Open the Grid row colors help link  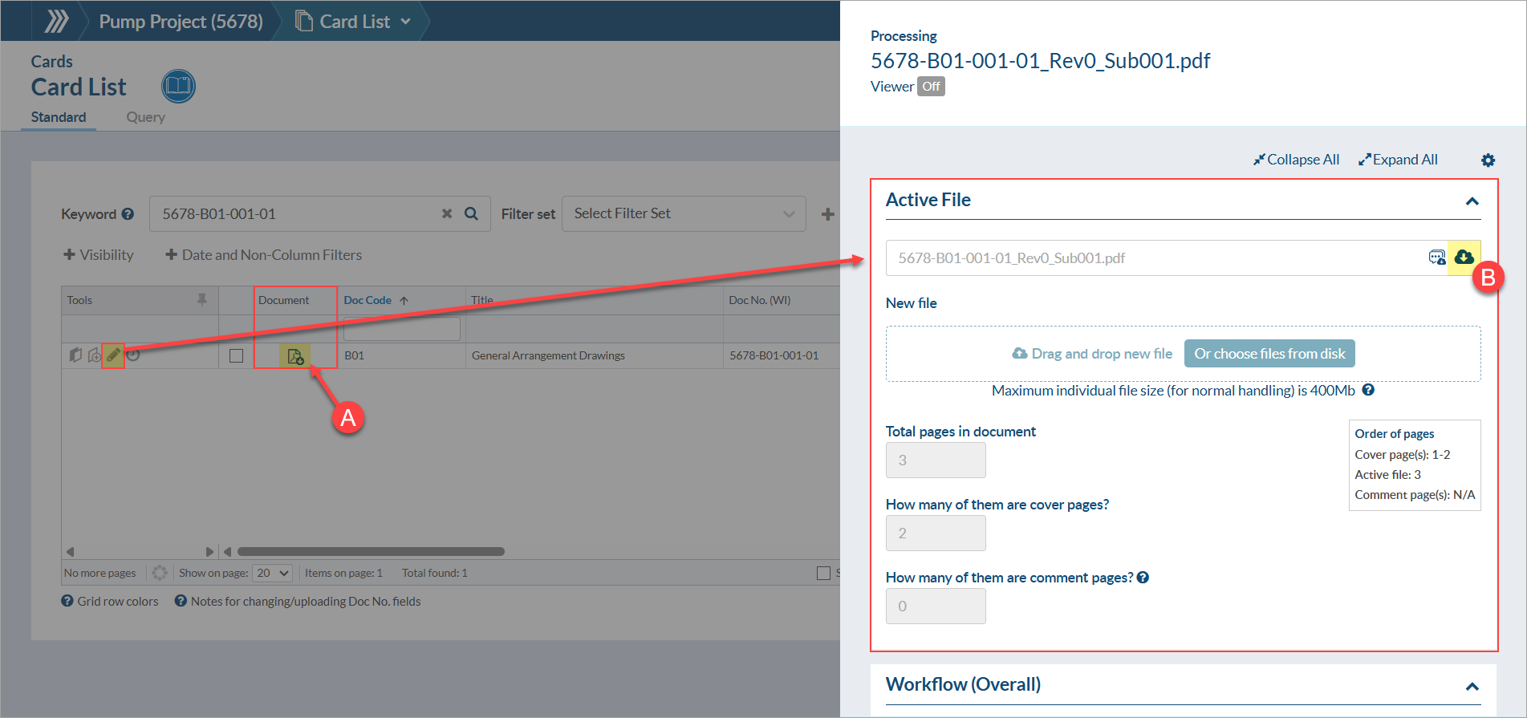pos(110,601)
